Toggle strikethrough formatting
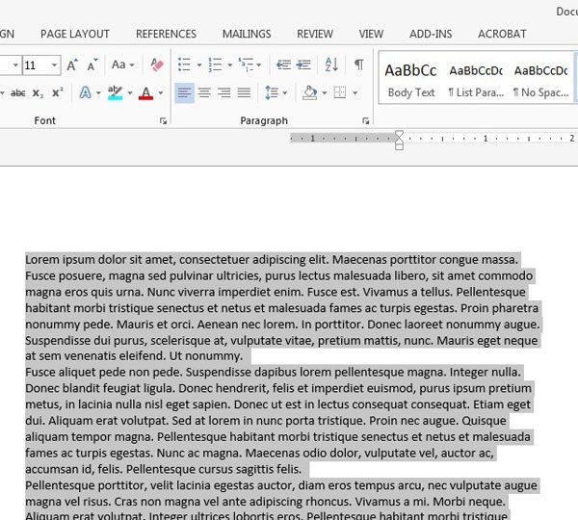Screen dimensions: 578x520 [17, 93]
